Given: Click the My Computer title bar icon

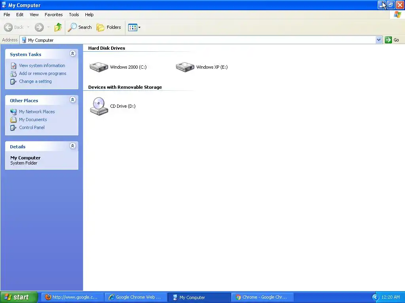Looking at the screenshot, I should pos(4,5).
